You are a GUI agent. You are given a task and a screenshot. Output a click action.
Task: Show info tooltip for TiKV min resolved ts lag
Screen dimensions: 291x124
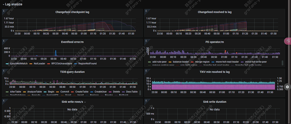146,71
